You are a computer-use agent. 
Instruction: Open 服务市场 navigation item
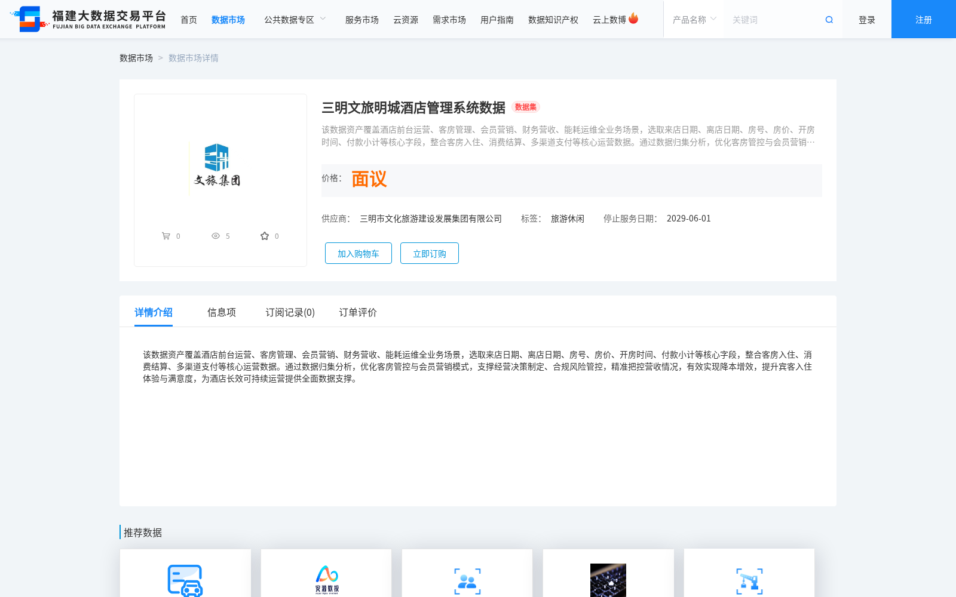click(x=362, y=20)
